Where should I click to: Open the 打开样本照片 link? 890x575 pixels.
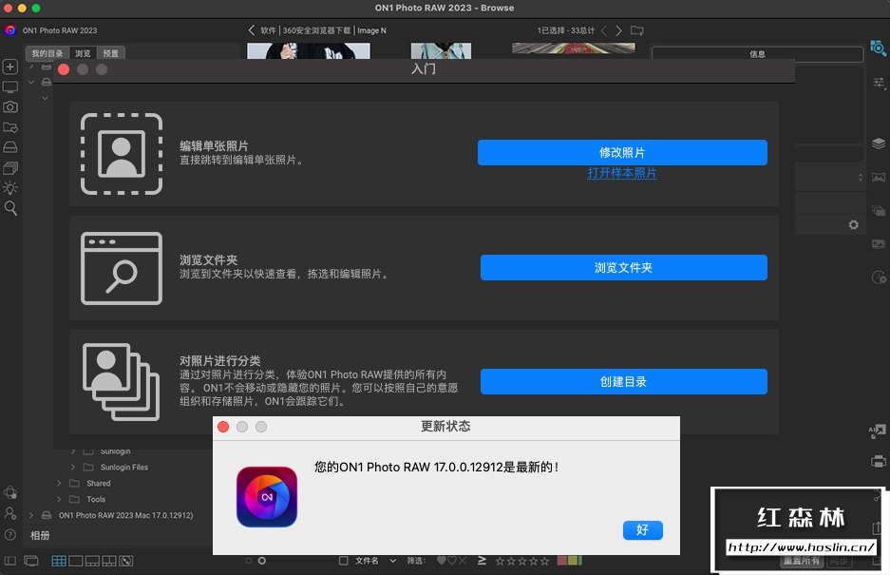coord(622,173)
